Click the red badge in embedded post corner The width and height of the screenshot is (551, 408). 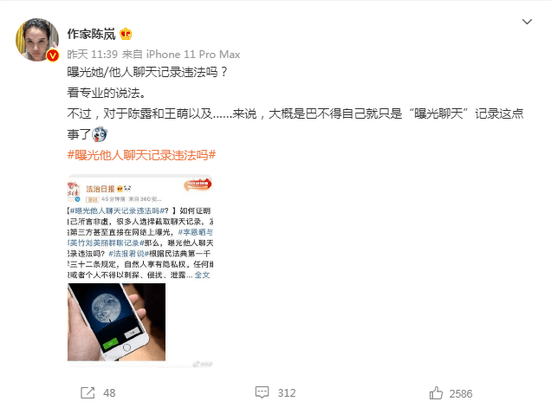pyautogui.click(x=198, y=185)
